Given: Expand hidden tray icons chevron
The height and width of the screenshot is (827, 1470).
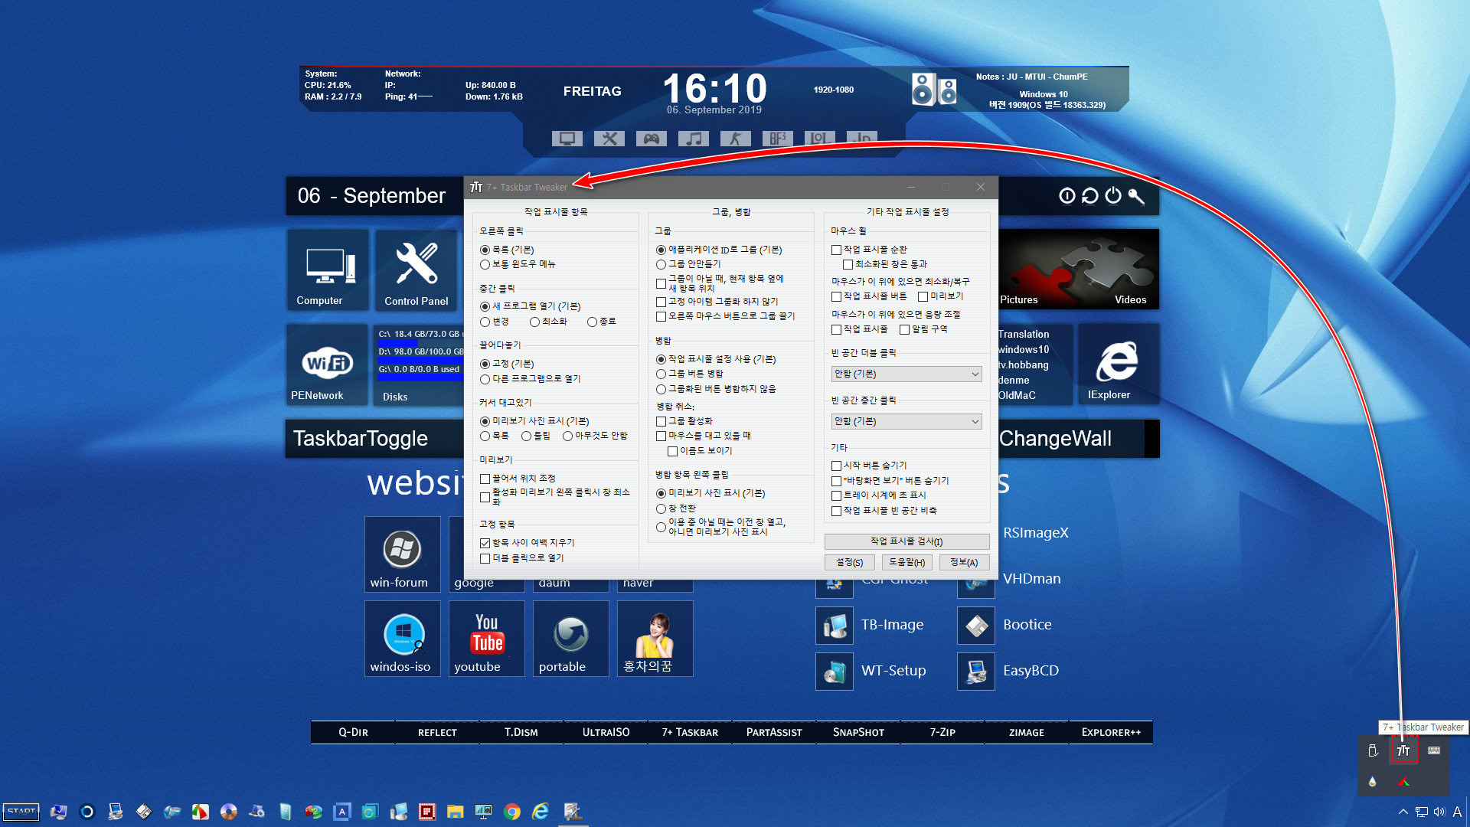Looking at the screenshot, I should (x=1403, y=812).
